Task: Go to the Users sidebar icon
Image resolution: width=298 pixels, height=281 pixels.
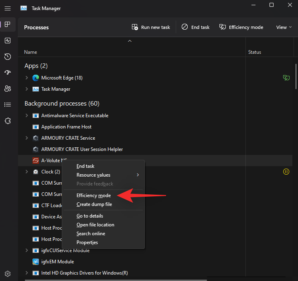Action: [8, 89]
